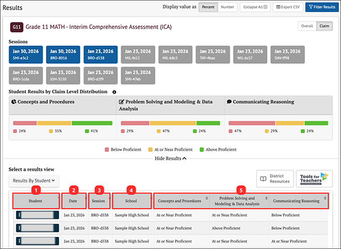Toggle session MIL-fe12

click(138, 54)
